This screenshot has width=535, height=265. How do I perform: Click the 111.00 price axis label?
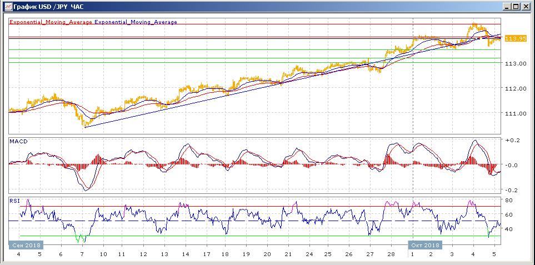pyautogui.click(x=516, y=113)
